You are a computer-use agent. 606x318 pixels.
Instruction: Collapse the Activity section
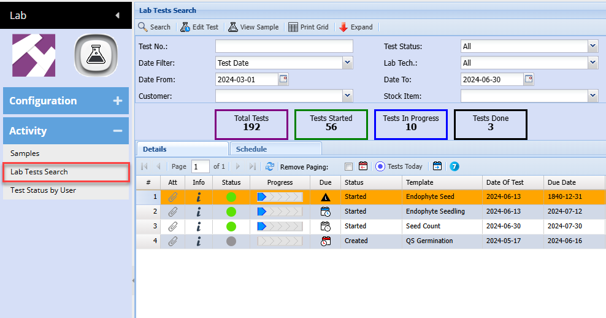[118, 131]
